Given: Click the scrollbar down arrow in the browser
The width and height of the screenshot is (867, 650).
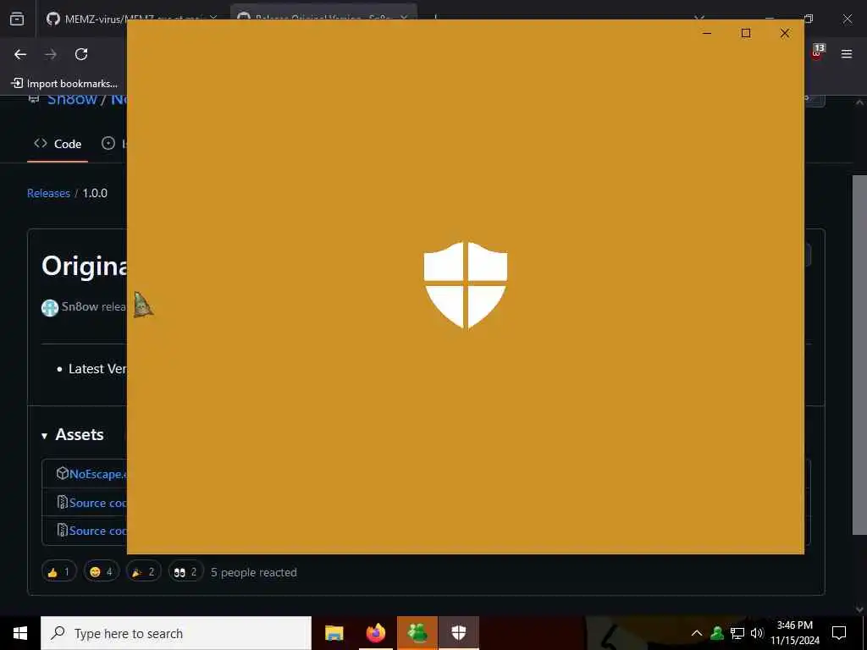Looking at the screenshot, I should click(859, 609).
